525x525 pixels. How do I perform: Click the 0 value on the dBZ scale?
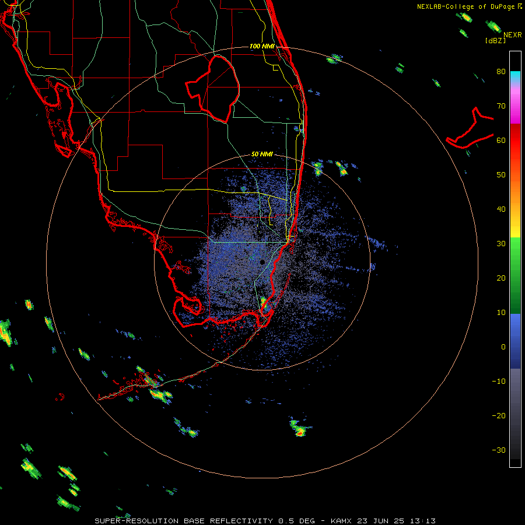[x=503, y=347]
